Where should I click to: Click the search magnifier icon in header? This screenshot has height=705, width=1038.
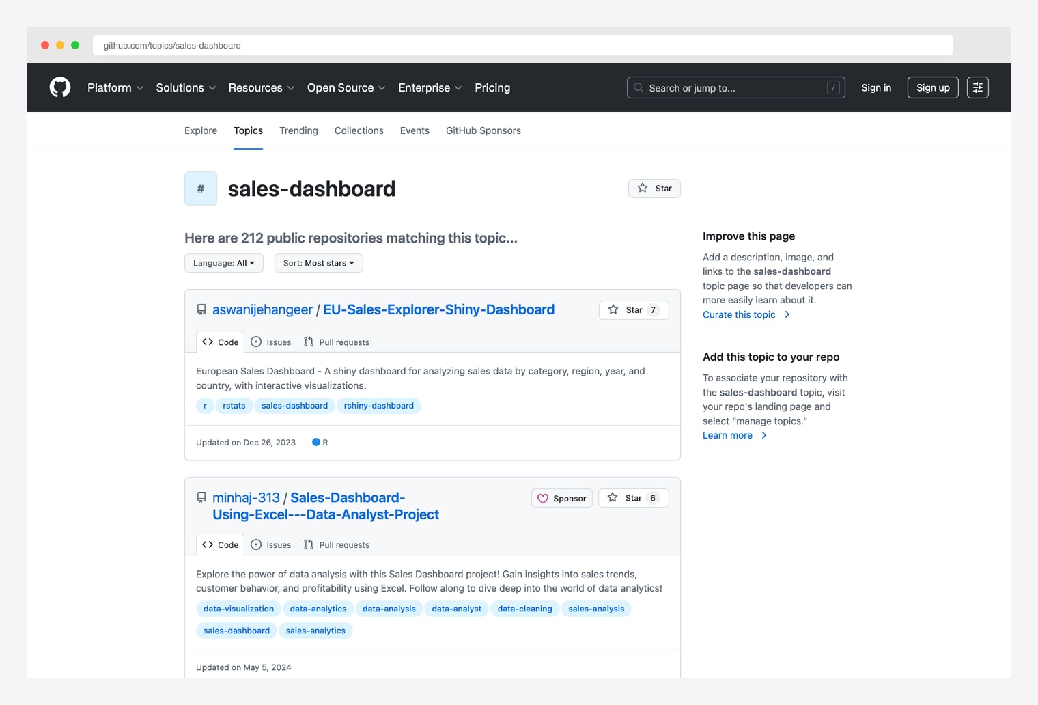tap(639, 87)
